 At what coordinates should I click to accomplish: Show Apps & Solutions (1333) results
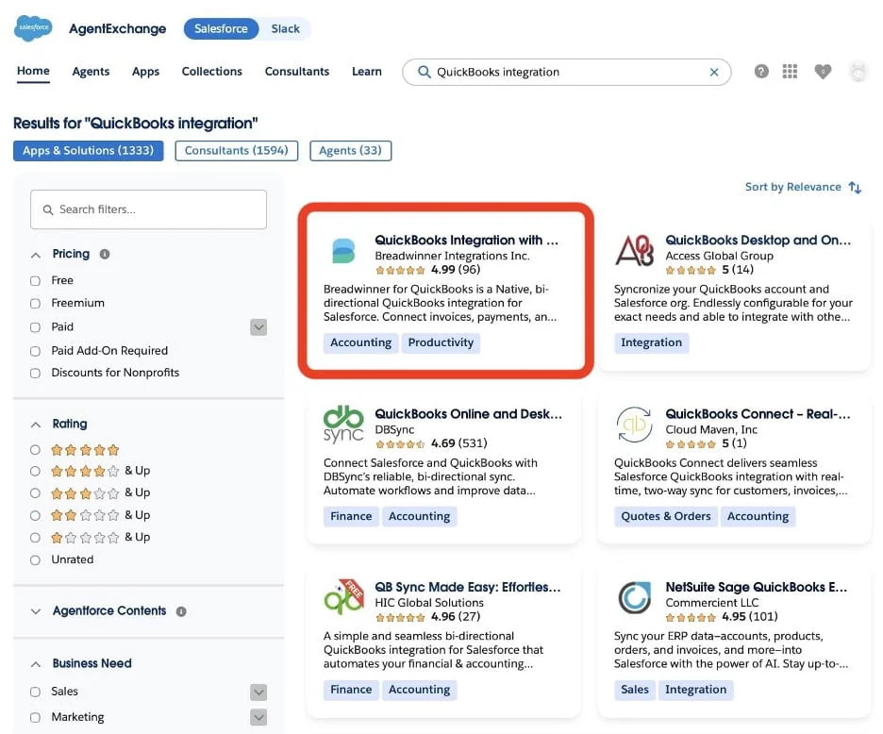point(89,150)
